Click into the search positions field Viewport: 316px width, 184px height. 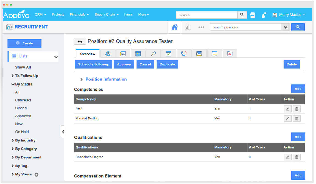[246, 27]
